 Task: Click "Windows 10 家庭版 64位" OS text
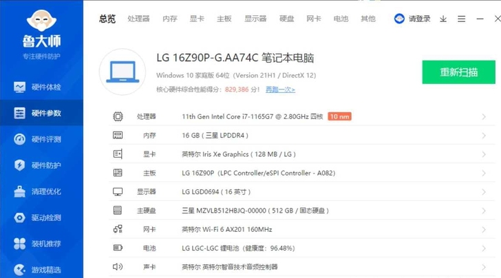pos(193,76)
